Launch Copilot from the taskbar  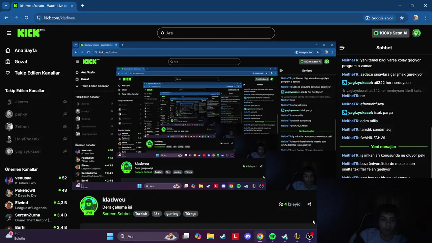(x=198, y=236)
